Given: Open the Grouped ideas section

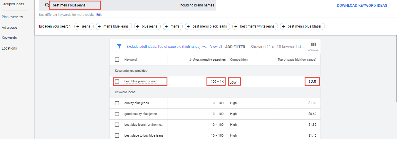Looking at the screenshot, I should point(13,4).
